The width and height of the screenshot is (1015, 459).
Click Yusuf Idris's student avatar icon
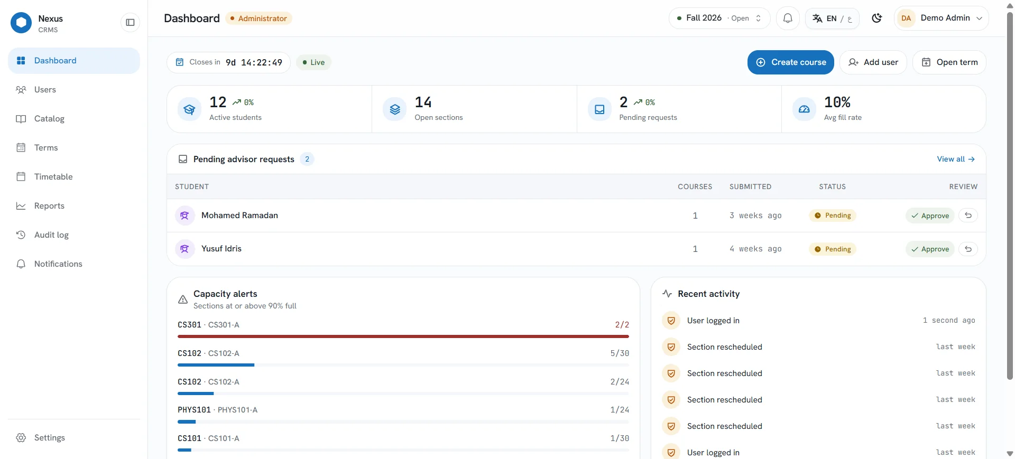[184, 249]
